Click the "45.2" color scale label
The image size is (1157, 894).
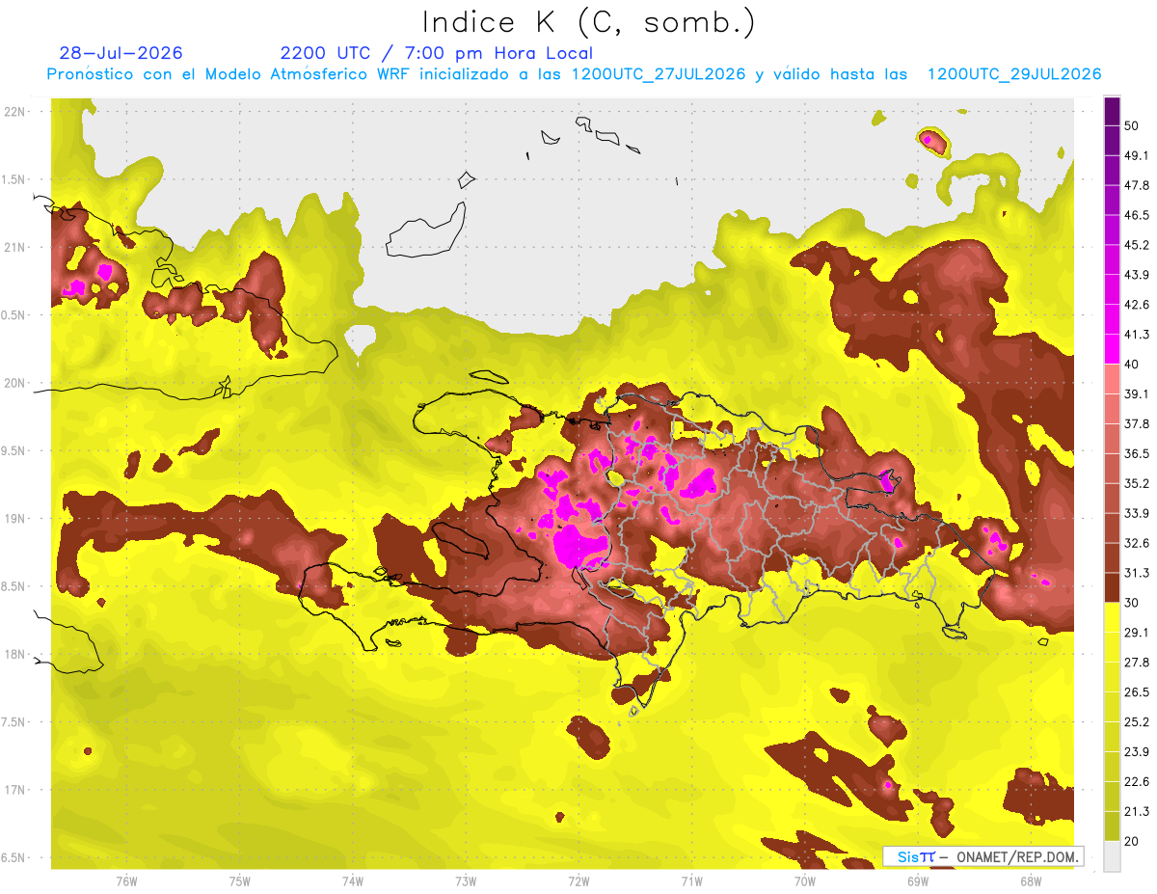pos(1137,245)
